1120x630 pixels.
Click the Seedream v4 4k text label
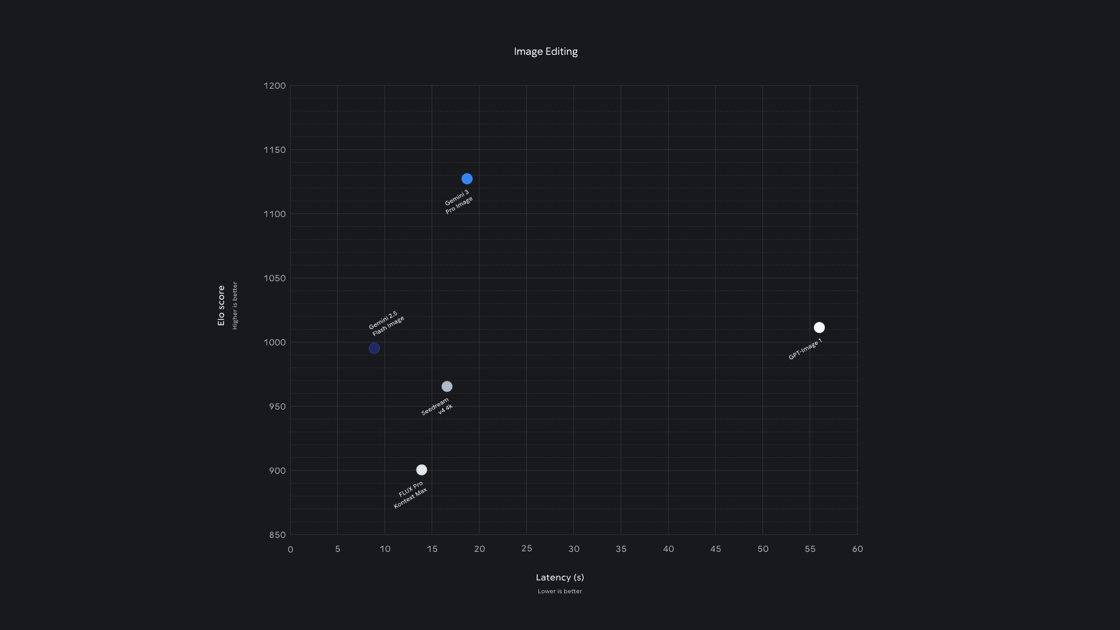tap(436, 407)
